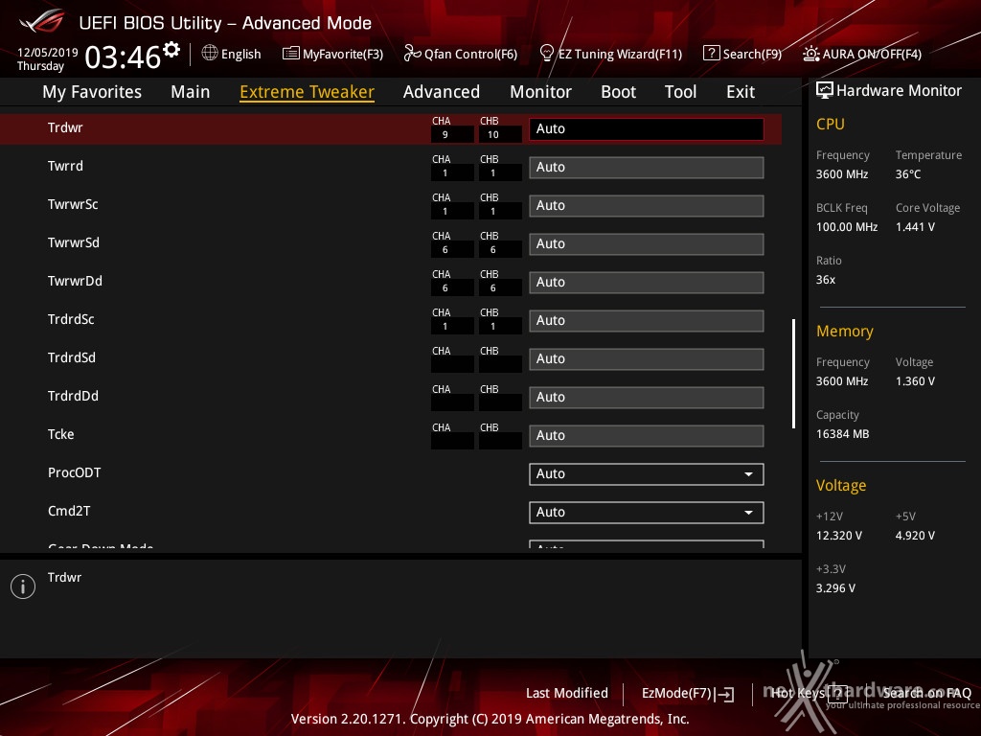Open the Tool tab
981x736 pixels.
click(x=681, y=92)
